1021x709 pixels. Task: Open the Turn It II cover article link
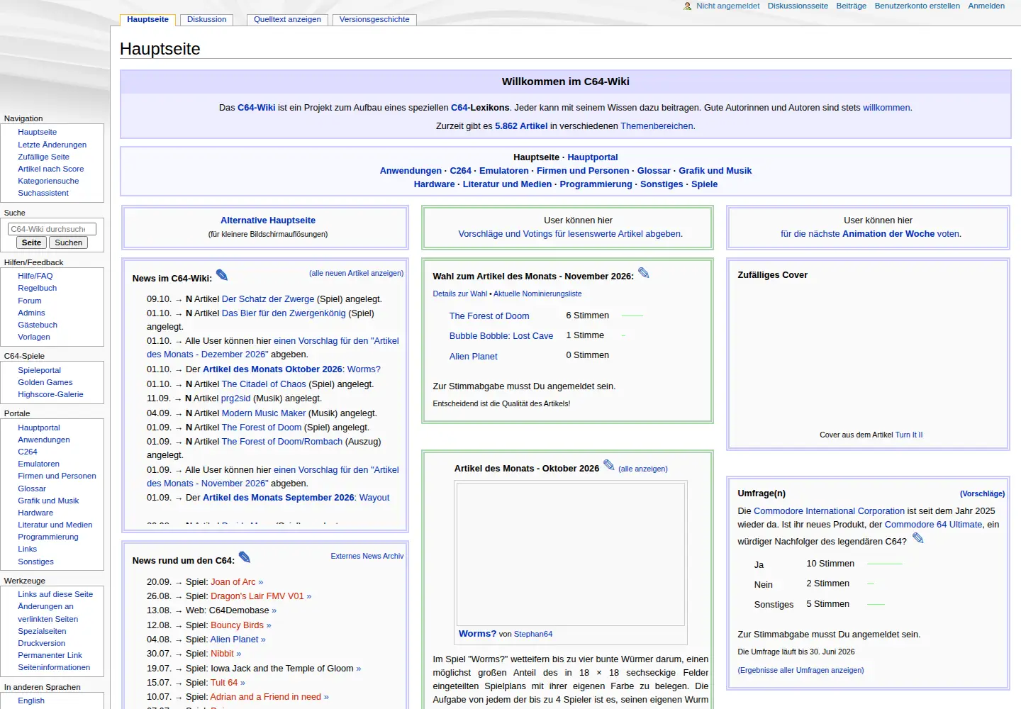coord(909,435)
